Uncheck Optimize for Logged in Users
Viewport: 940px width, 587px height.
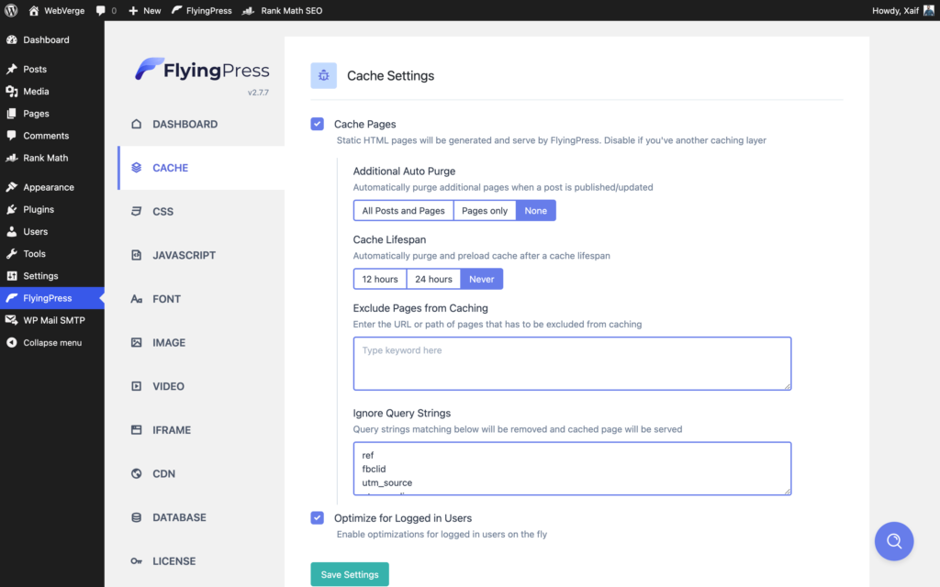coord(317,517)
